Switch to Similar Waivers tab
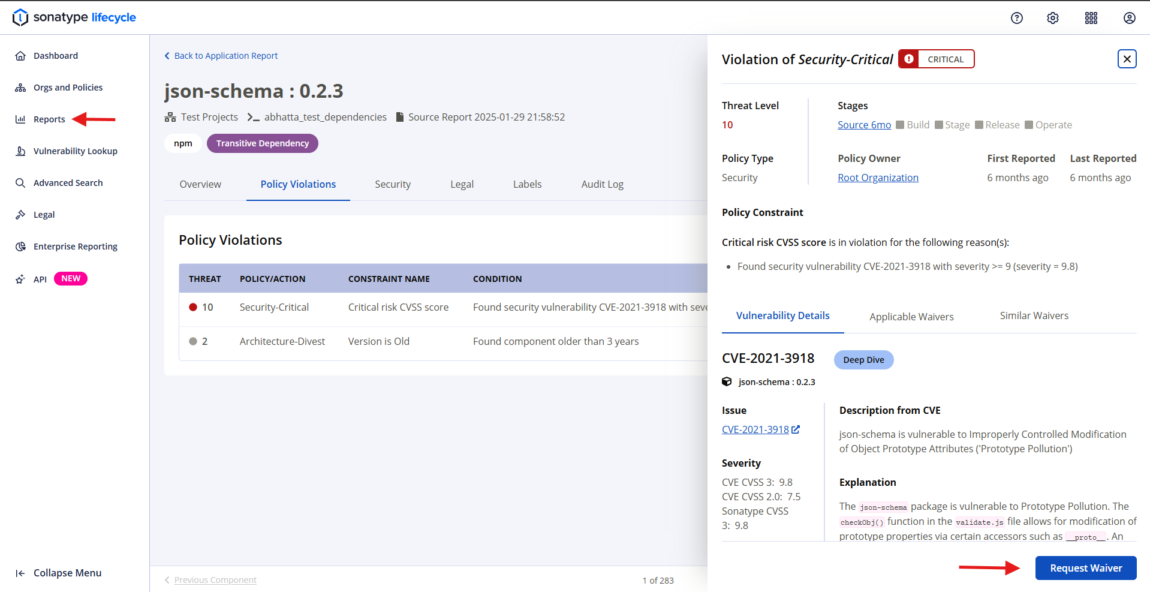This screenshot has width=1150, height=592. click(x=1034, y=315)
